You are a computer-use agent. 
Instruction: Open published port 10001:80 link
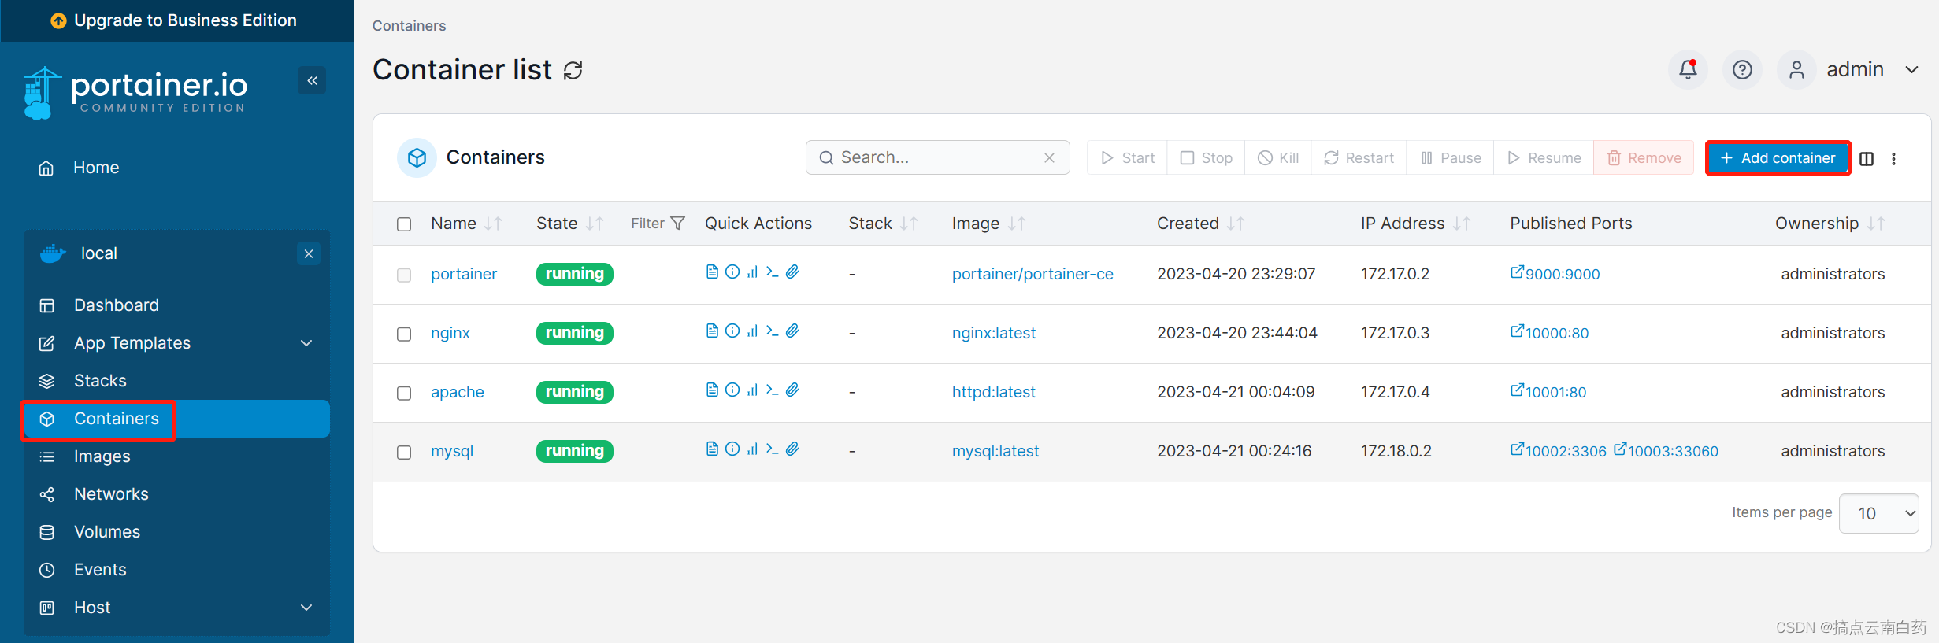(1548, 392)
